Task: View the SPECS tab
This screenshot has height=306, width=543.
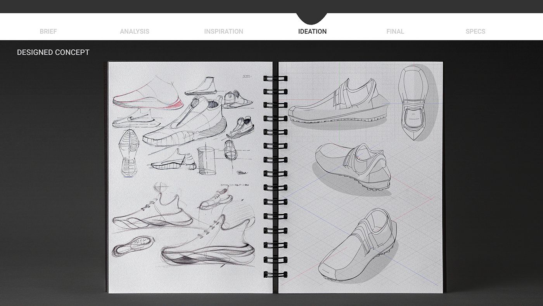Action: point(476,31)
